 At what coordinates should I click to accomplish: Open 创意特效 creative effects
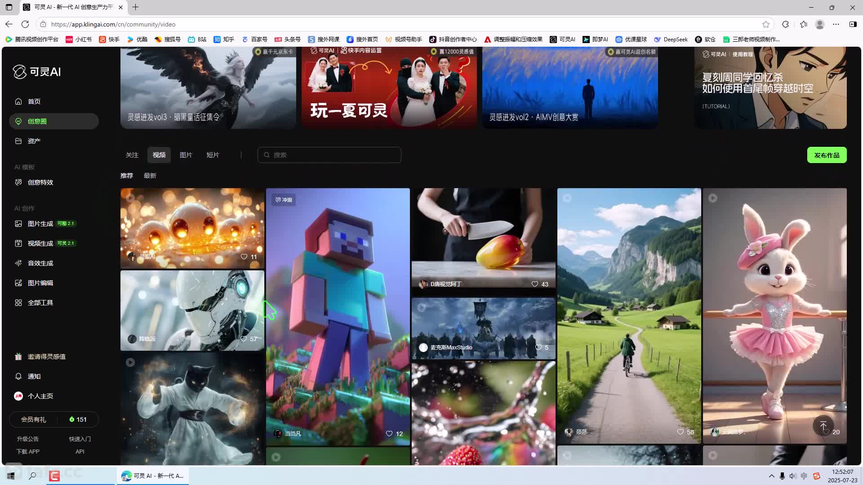(40, 182)
